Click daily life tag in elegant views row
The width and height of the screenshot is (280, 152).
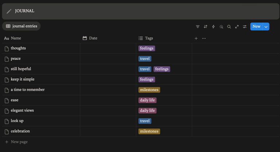point(147,111)
